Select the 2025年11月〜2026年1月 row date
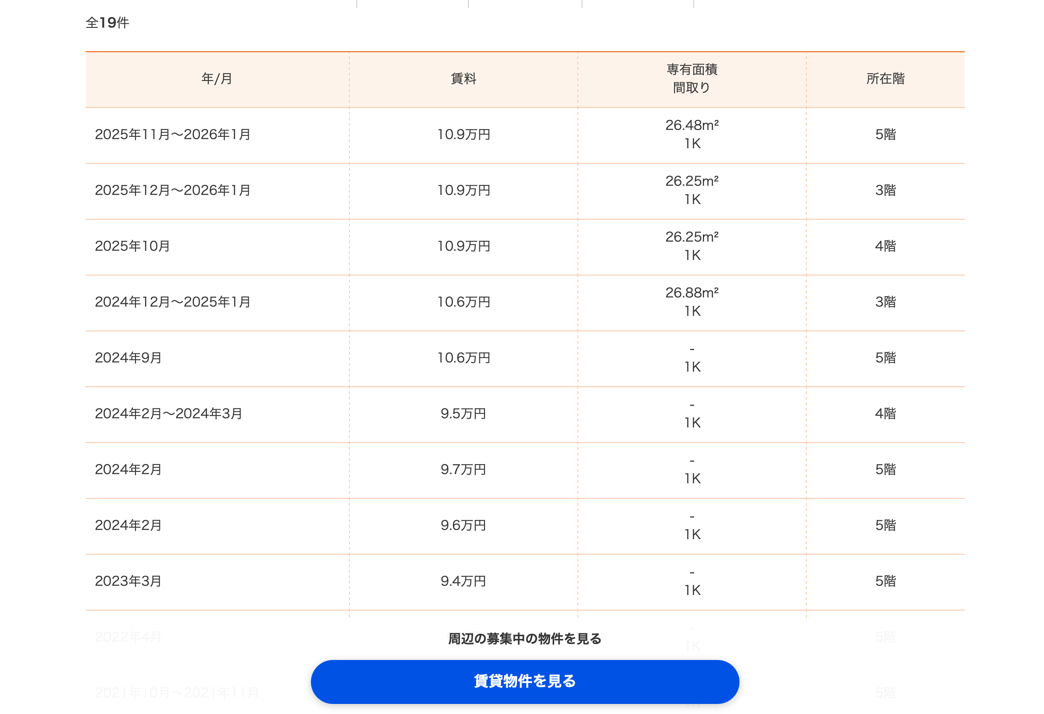 pos(173,135)
